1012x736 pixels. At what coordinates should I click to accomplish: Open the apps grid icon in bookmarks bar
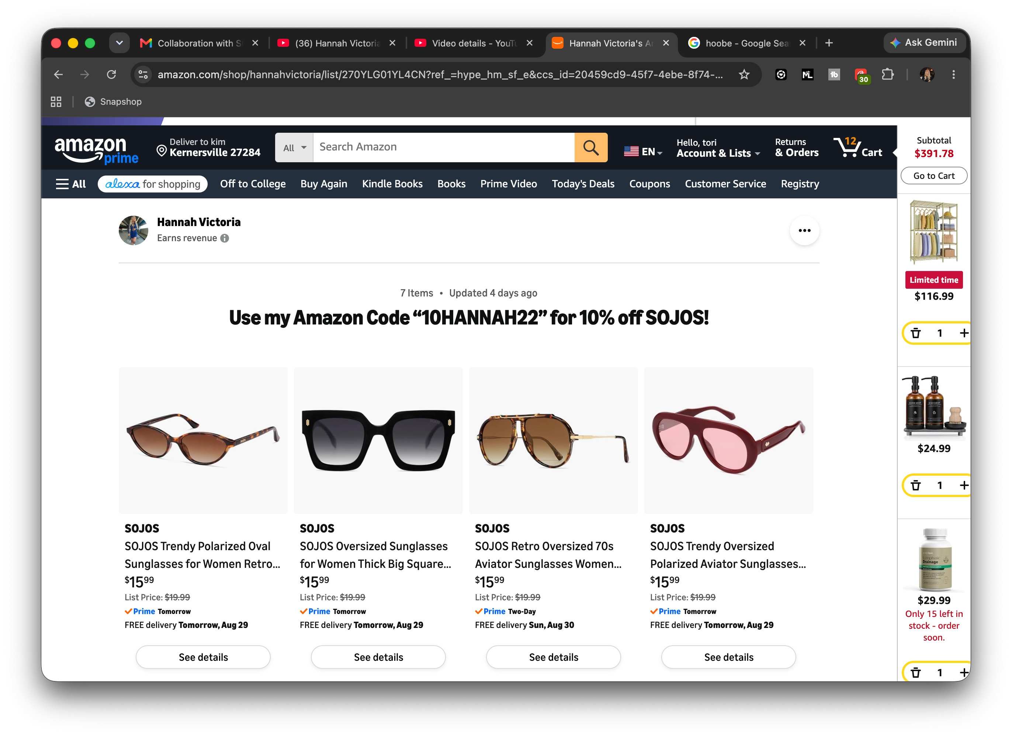click(x=56, y=102)
